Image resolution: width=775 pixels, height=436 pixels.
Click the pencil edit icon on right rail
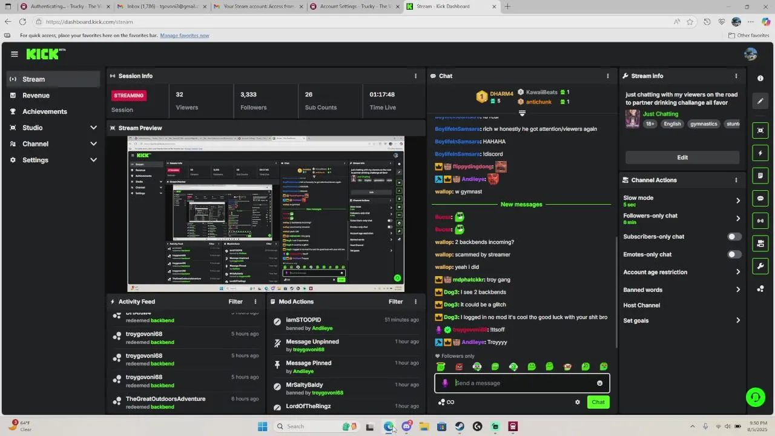coord(760,101)
